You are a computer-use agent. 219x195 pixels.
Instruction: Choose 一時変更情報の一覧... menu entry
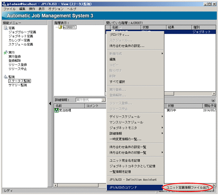click(135, 139)
